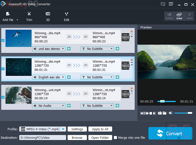The height and width of the screenshot is (145, 196).
Task: Seek on the preview progress bar
Action: click(166, 101)
